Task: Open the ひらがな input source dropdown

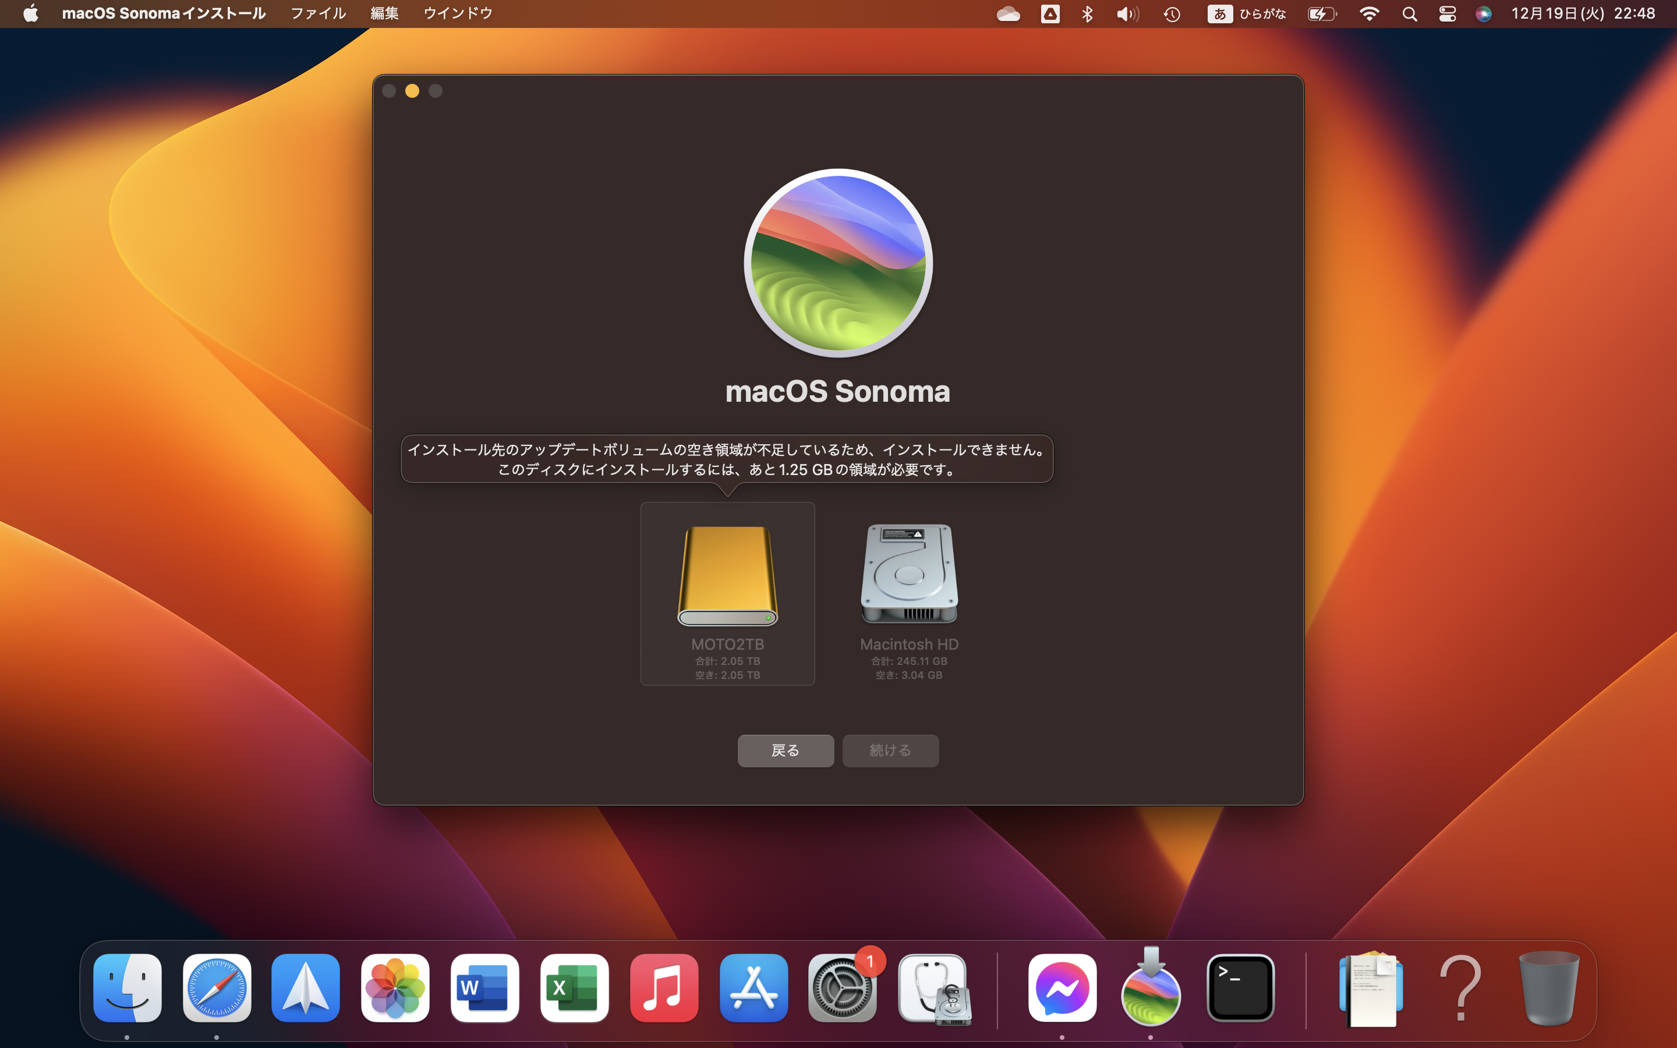Action: (1246, 14)
